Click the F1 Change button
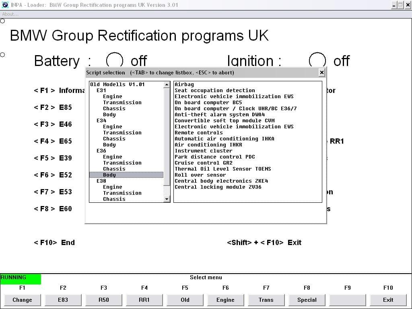412x309 pixels. [23, 300]
